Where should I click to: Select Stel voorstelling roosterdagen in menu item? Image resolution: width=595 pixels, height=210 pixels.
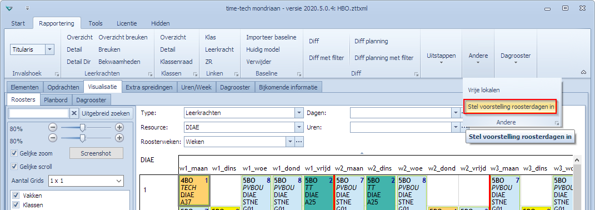click(511, 107)
